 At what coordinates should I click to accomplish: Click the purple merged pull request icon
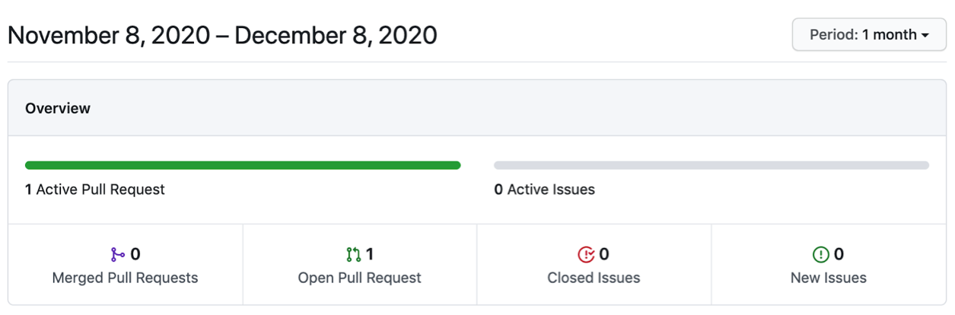click(117, 254)
